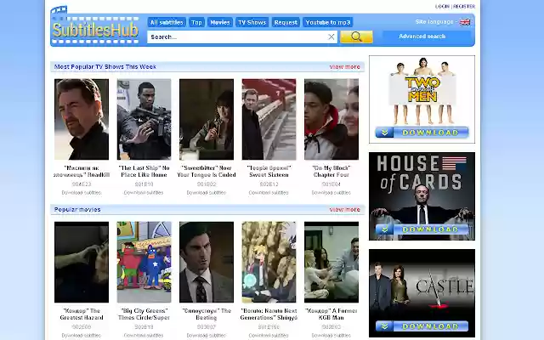Click DOWNLOAD on House of Cards banner
Viewport: 544px width, 340px height.
coord(422,229)
